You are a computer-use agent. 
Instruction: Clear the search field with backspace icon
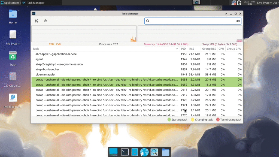point(238,21)
